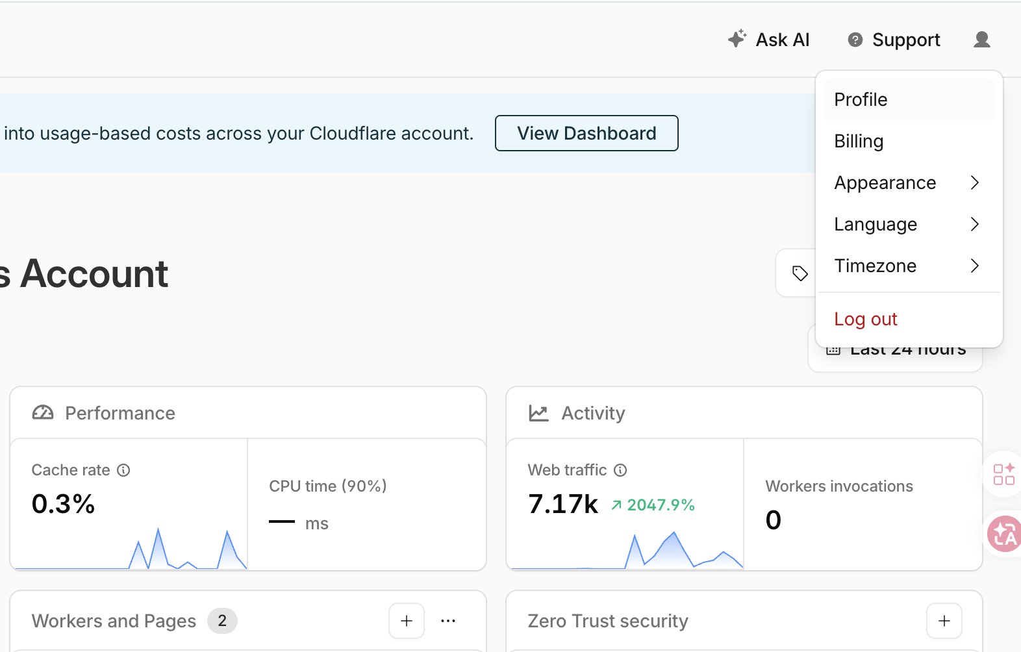Click the Workers invocations label
This screenshot has height=652, width=1021.
839,486
